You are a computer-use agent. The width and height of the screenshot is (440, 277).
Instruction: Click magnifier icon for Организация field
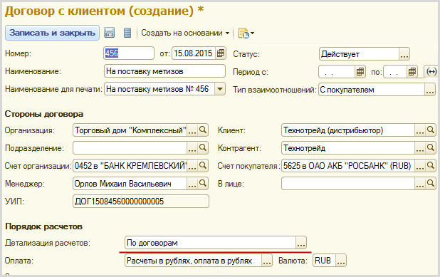(x=203, y=130)
